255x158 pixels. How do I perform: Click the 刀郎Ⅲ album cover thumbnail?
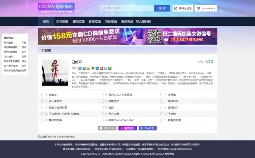point(55,73)
